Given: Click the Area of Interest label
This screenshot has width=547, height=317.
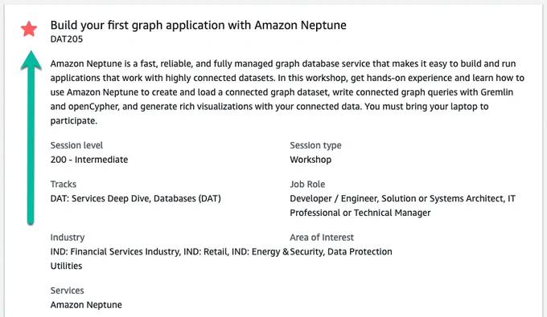Looking at the screenshot, I should point(322,238).
